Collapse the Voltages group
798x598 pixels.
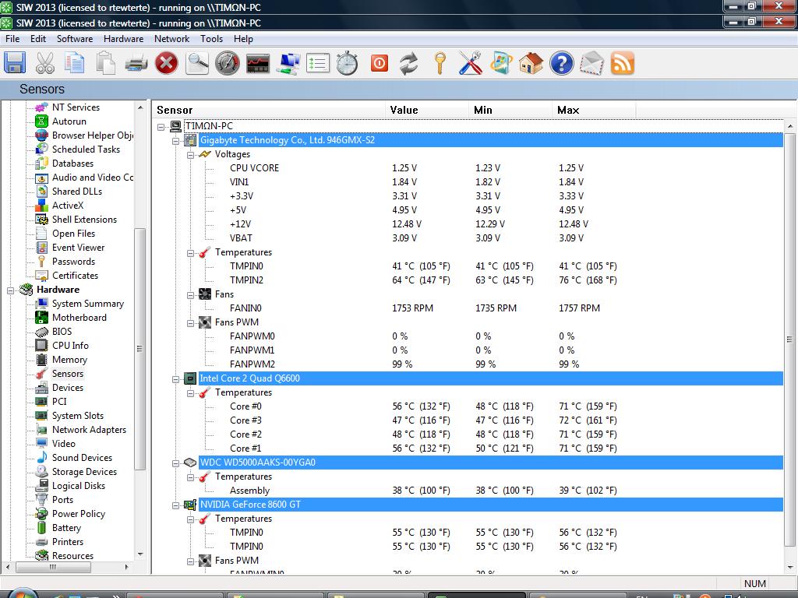pos(190,155)
